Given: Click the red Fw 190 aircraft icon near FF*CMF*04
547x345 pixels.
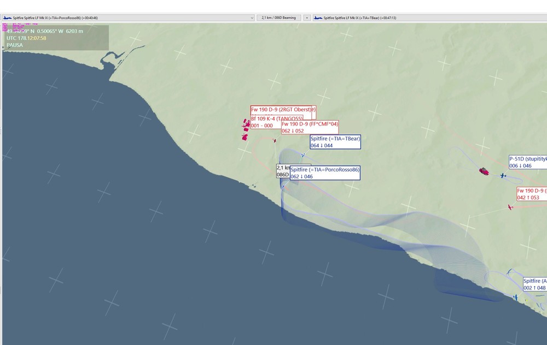Looking at the screenshot, I should (275, 140).
